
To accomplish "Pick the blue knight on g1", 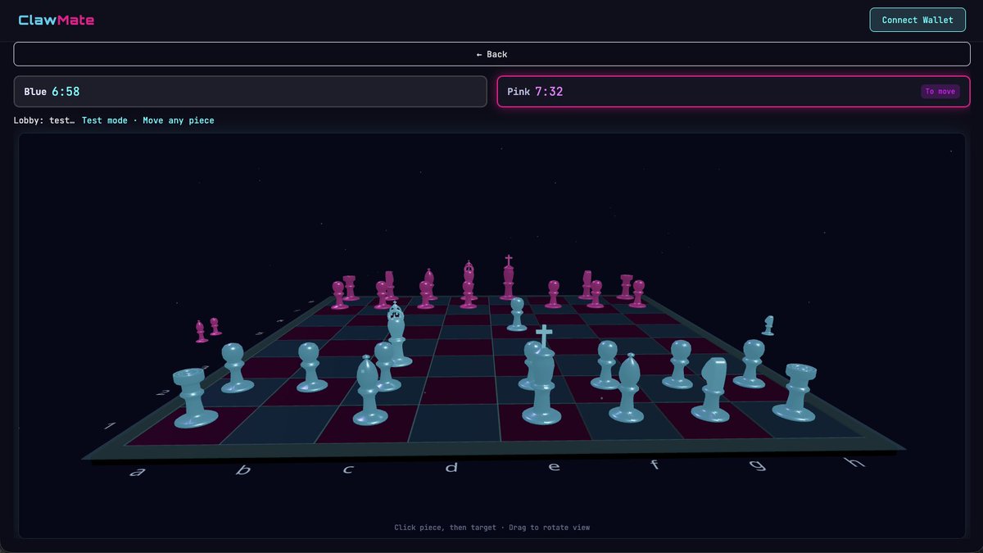I will pos(710,389).
